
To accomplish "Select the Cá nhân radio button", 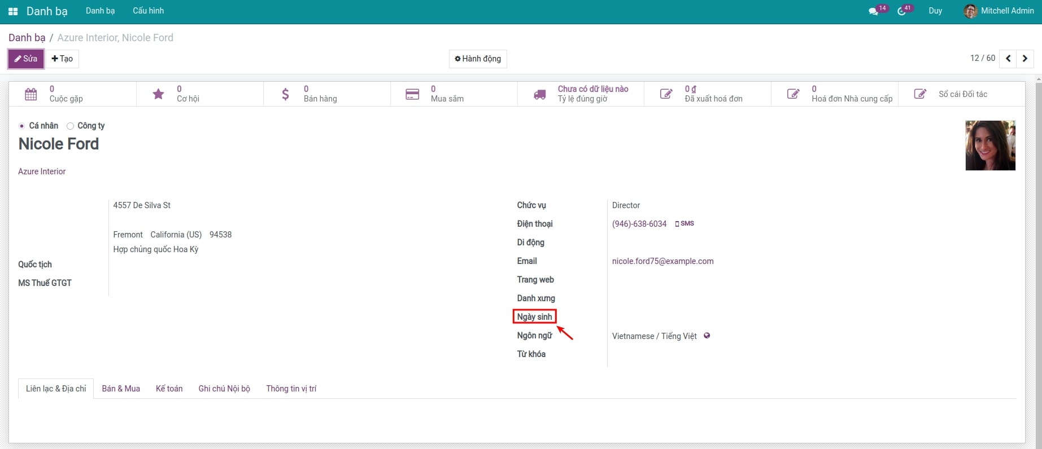I will click(22, 126).
